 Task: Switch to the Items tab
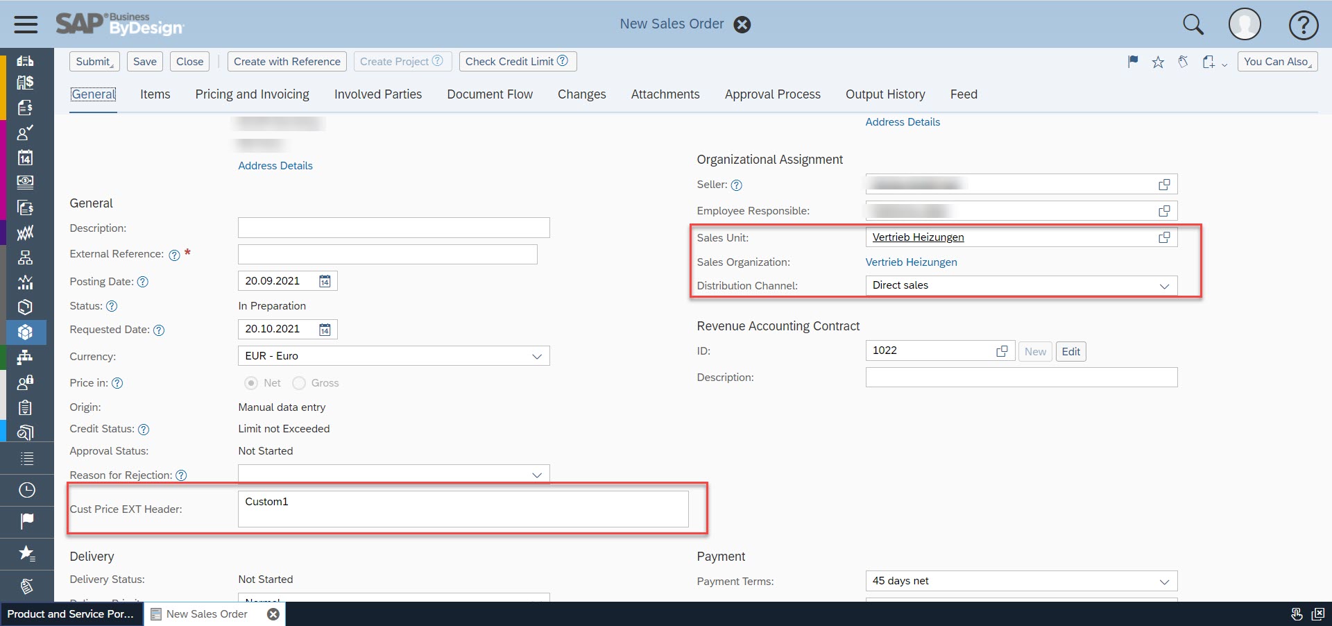click(x=155, y=94)
